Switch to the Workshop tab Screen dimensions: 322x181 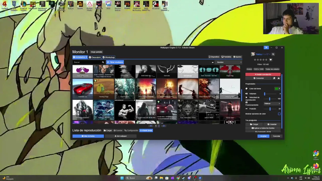[108, 57]
